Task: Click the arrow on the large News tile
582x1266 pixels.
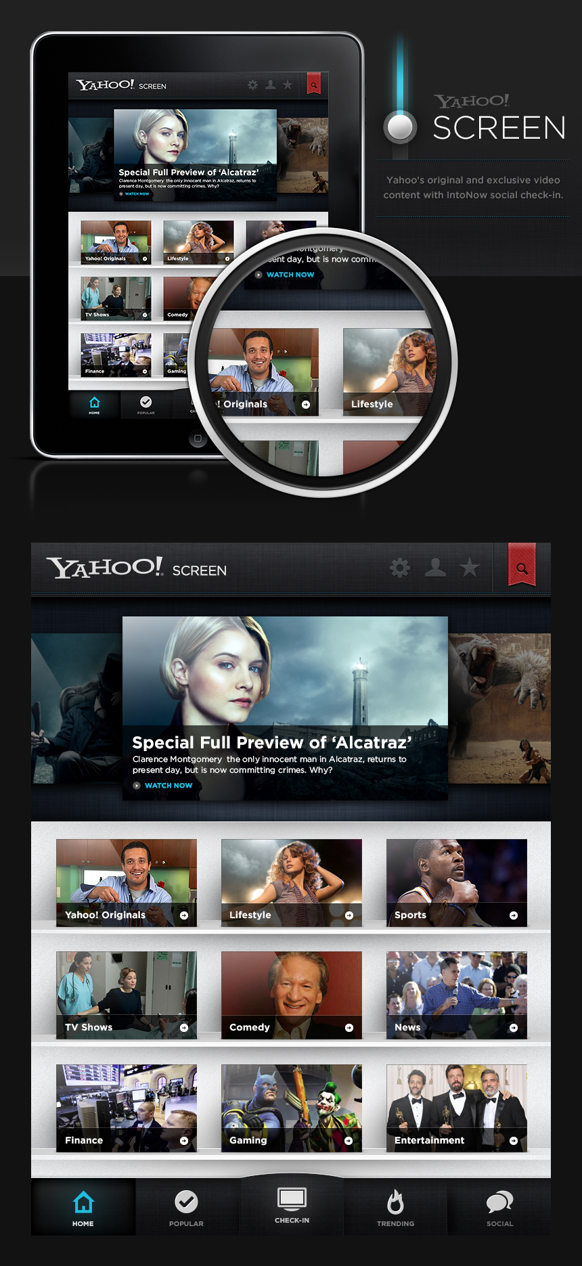Action: point(514,1028)
